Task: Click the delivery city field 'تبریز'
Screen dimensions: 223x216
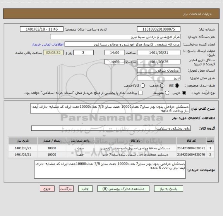Action: [159, 78]
